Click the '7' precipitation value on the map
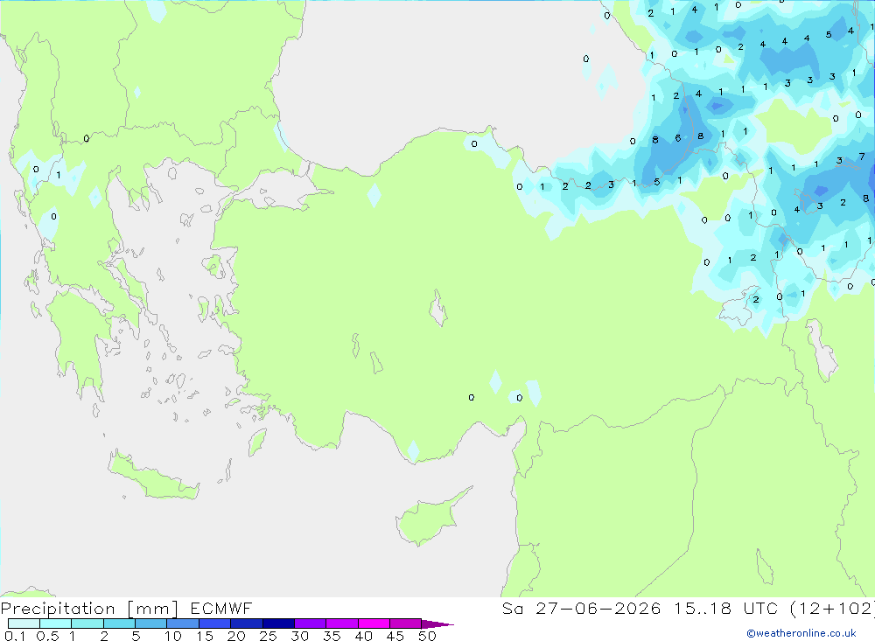The image size is (875, 641). pos(862,157)
